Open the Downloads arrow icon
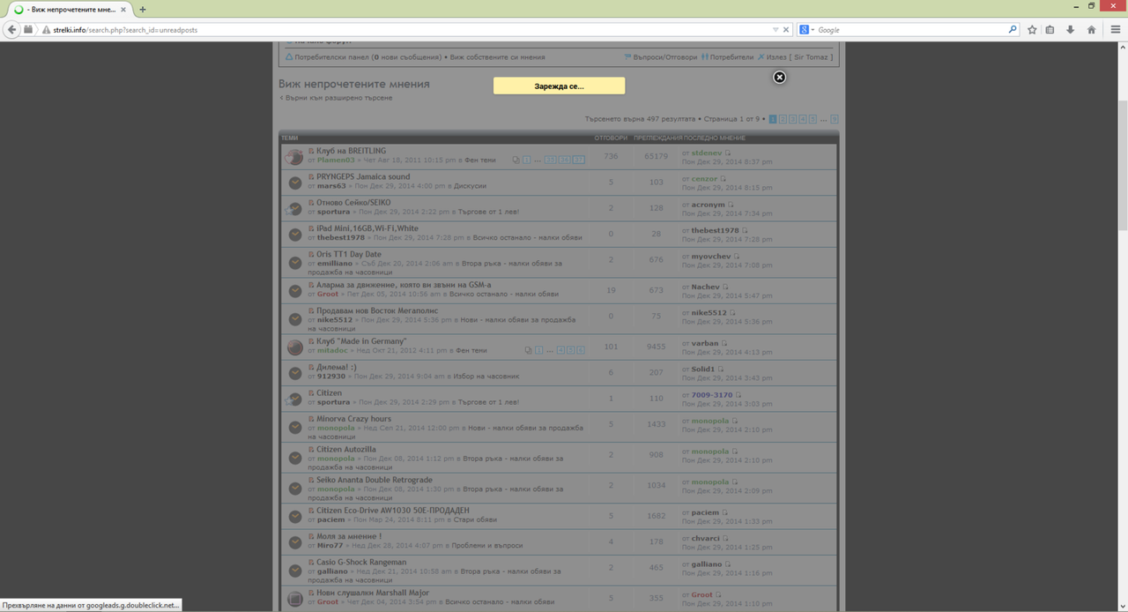 1070,29
